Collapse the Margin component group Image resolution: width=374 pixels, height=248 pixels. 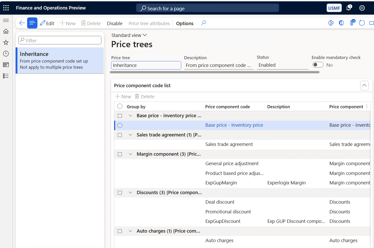(131, 154)
